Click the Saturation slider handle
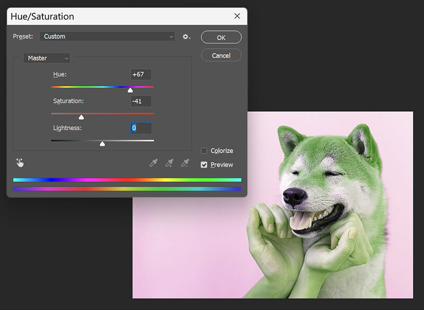Screen dimensions: 424x310 (82, 116)
